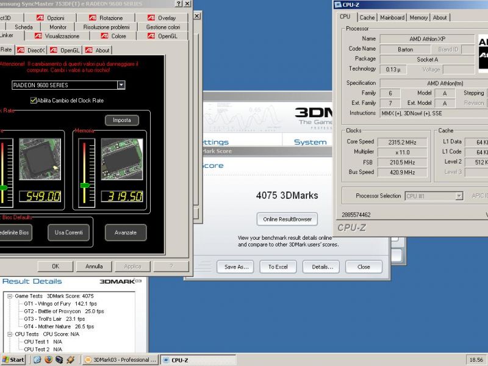
Task: Switch to ATI OpenGL tab in top rows
Action: (162, 36)
